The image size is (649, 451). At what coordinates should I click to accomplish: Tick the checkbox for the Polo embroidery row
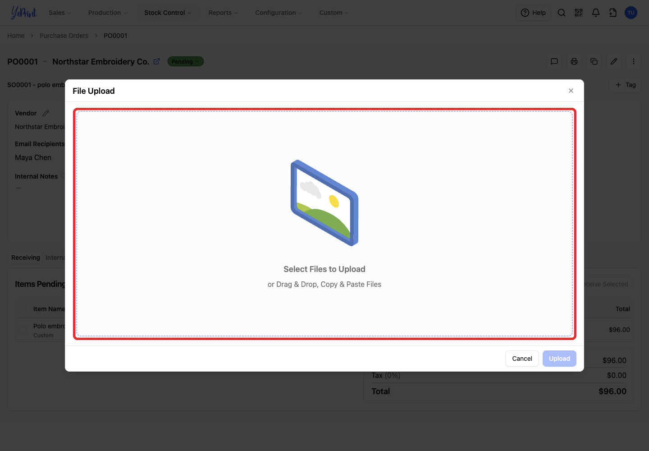[23, 330]
